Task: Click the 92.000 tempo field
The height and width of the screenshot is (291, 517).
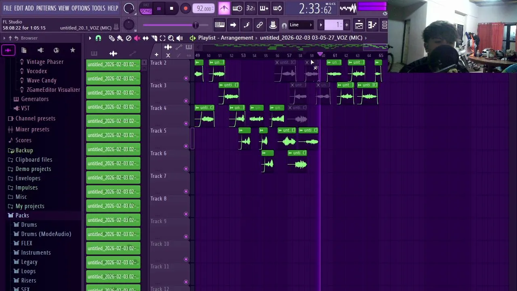Action: click(204, 8)
